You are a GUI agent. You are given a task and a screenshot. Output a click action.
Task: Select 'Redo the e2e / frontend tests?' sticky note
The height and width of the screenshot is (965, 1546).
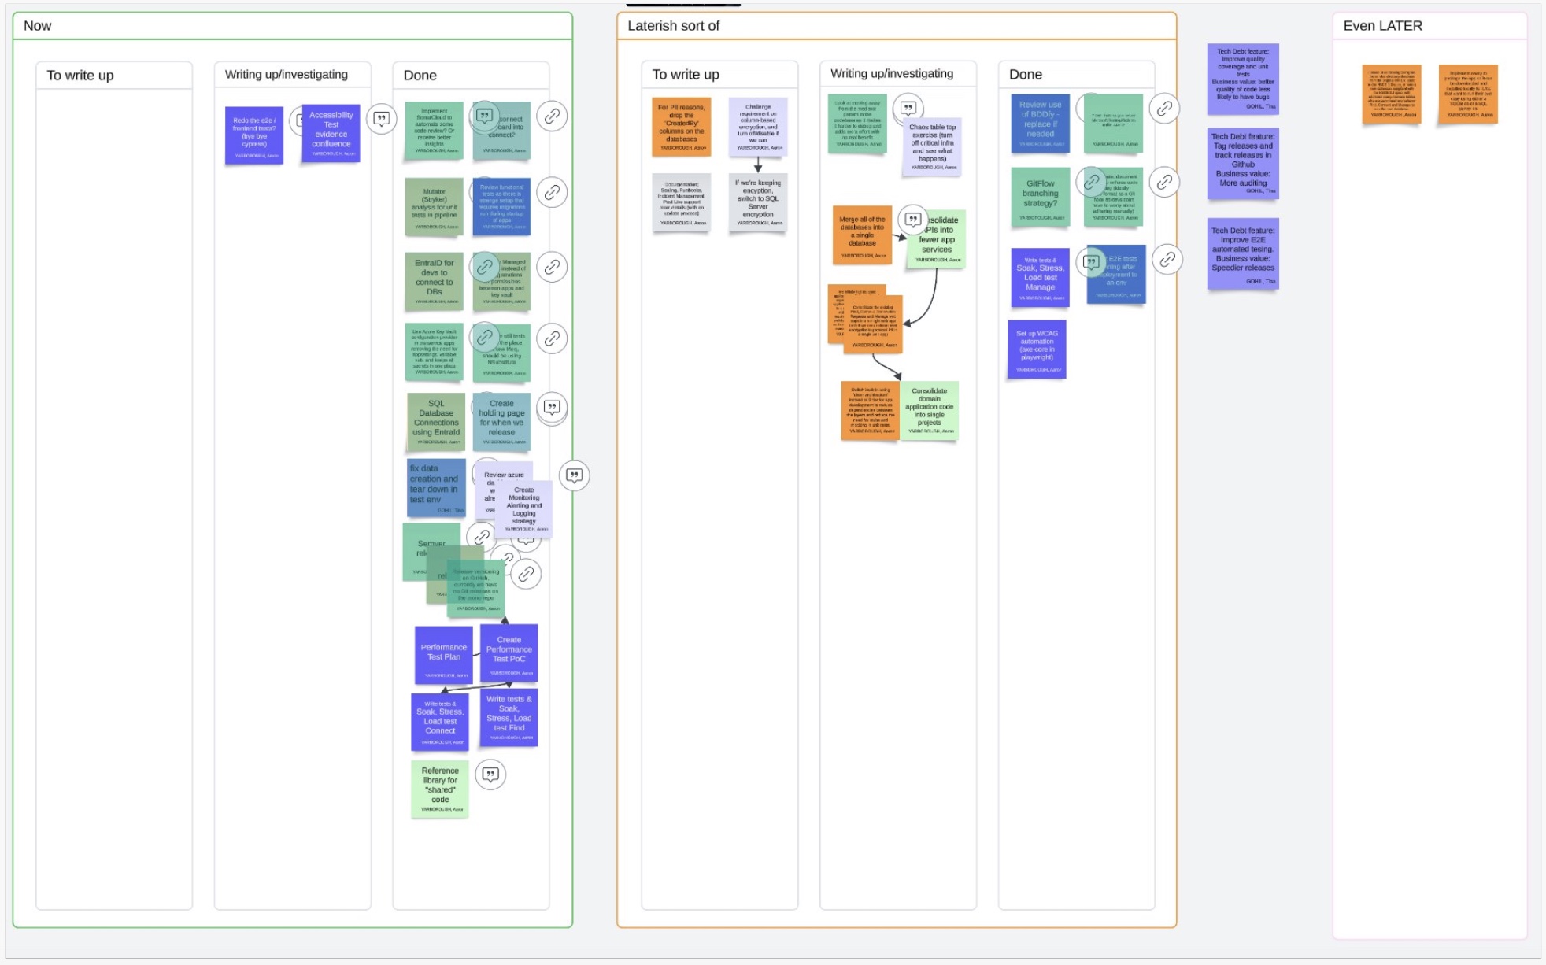254,135
